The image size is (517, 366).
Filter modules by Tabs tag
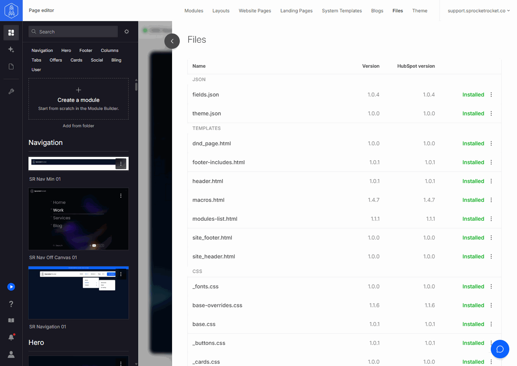(x=36, y=60)
